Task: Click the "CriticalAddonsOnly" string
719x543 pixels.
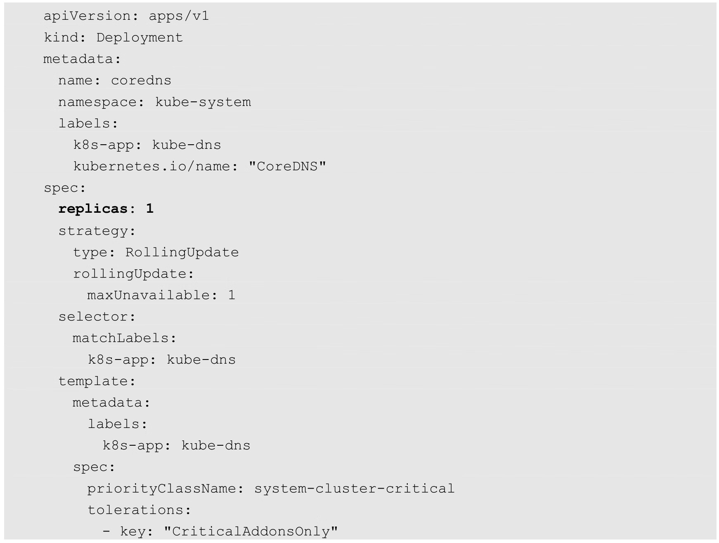Action: [251, 531]
